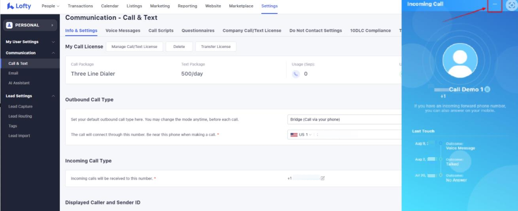The width and height of the screenshot is (518, 211).
Task: Open Marketplace in the top navigation
Action: [x=241, y=6]
